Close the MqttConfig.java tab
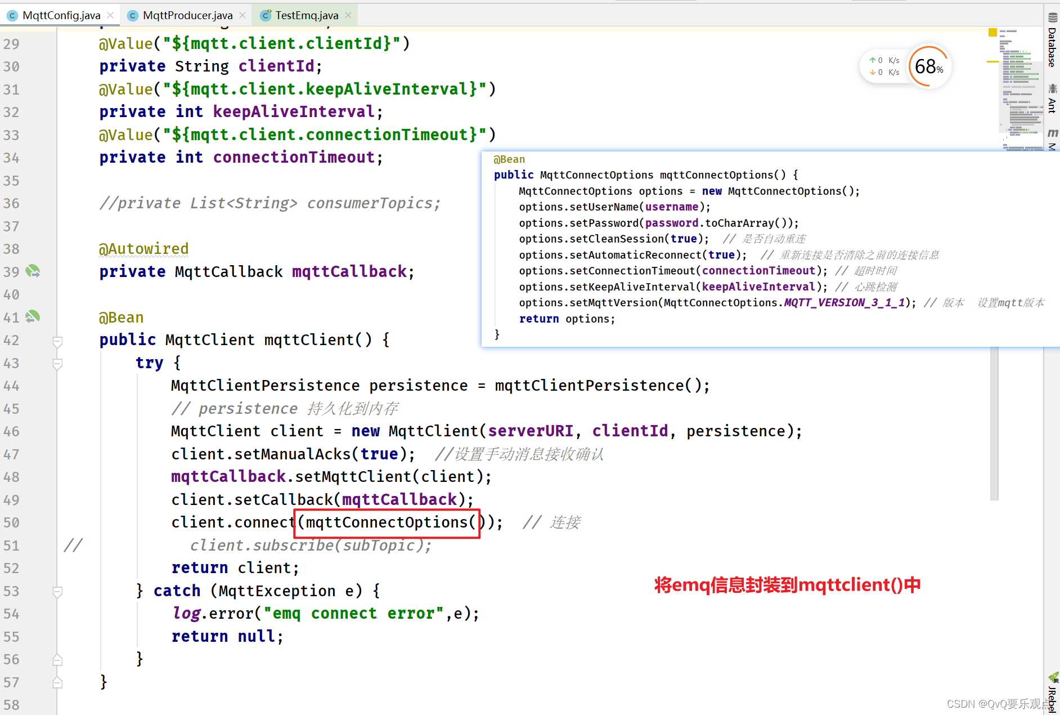 tap(110, 15)
